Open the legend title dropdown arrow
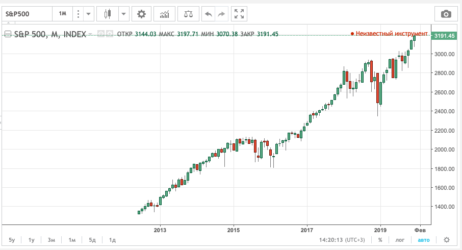This screenshot has height=250, width=462. tap(90, 34)
